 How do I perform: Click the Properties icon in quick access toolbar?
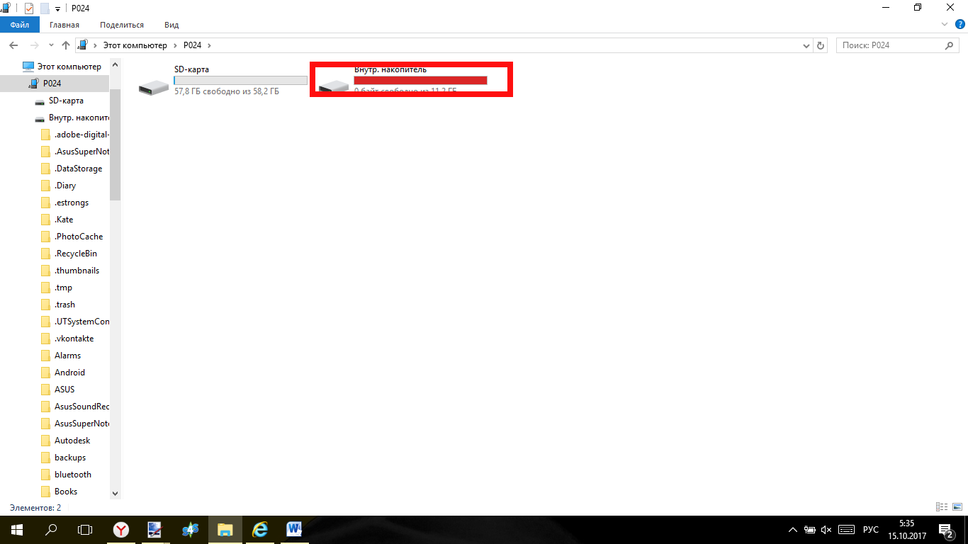click(x=29, y=8)
